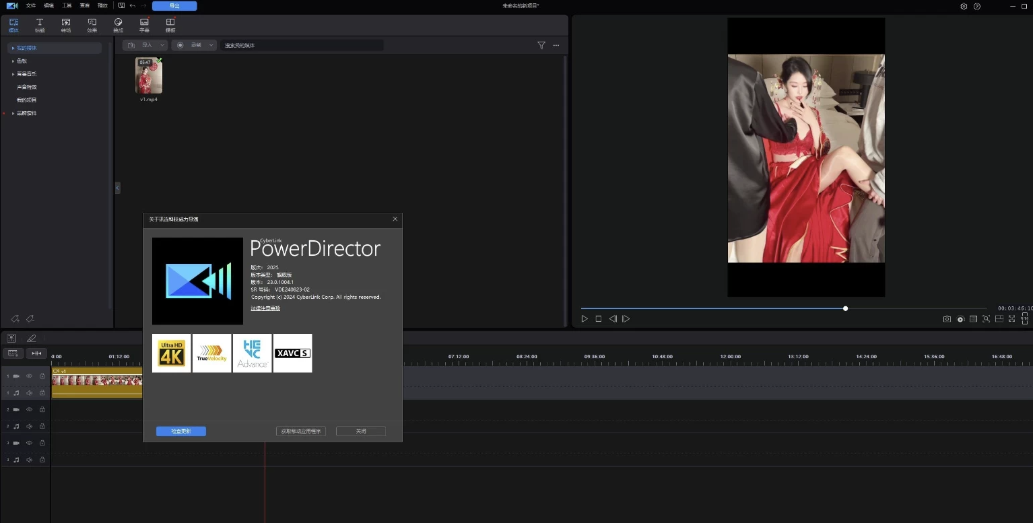Mute audio track 1 speaker toggle
This screenshot has height=523, width=1033.
[29, 392]
